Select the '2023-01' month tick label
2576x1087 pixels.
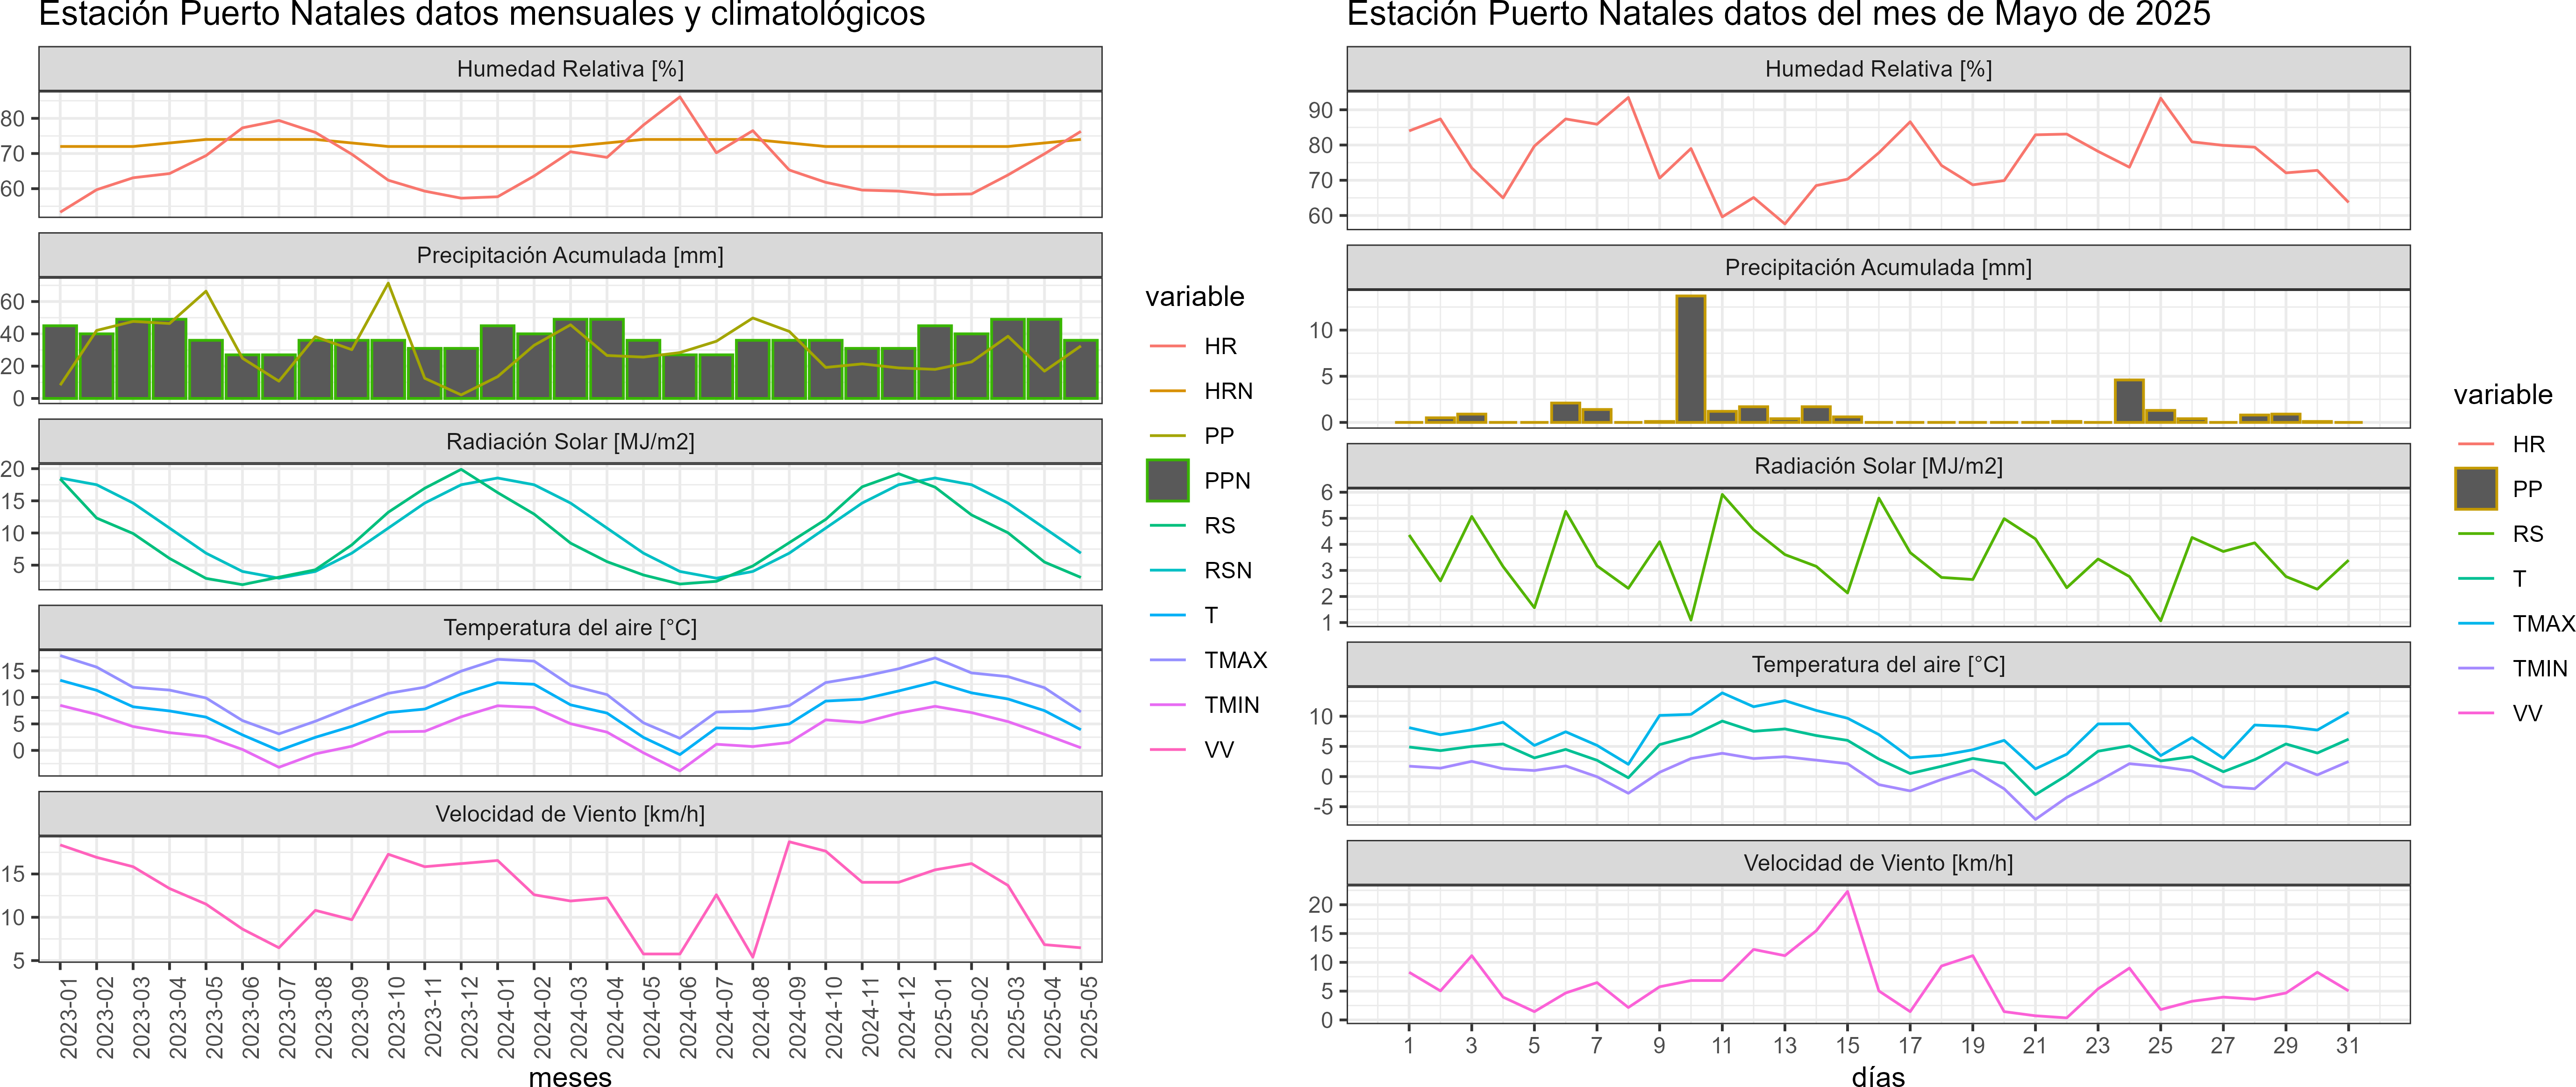click(x=68, y=1017)
